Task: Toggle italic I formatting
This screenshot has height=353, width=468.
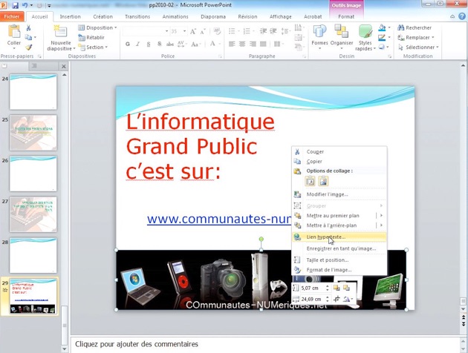Action: pos(137,44)
